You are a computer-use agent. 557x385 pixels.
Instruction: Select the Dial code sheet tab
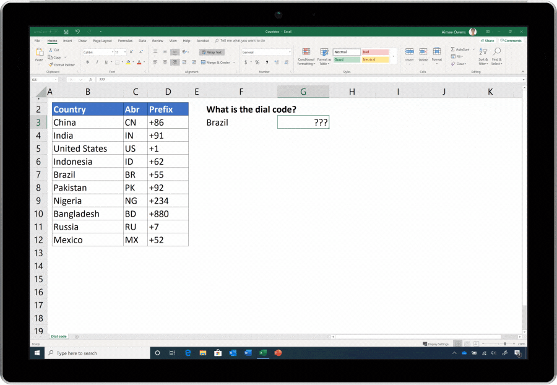pyautogui.click(x=58, y=336)
